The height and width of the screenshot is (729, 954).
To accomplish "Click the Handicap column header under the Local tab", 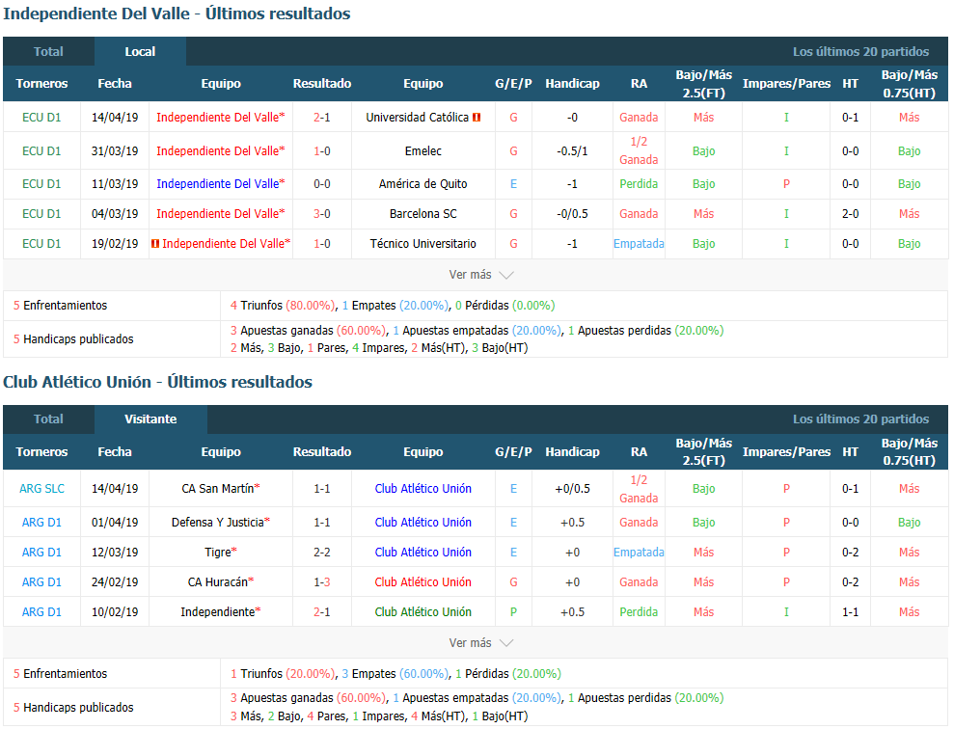I will (573, 83).
